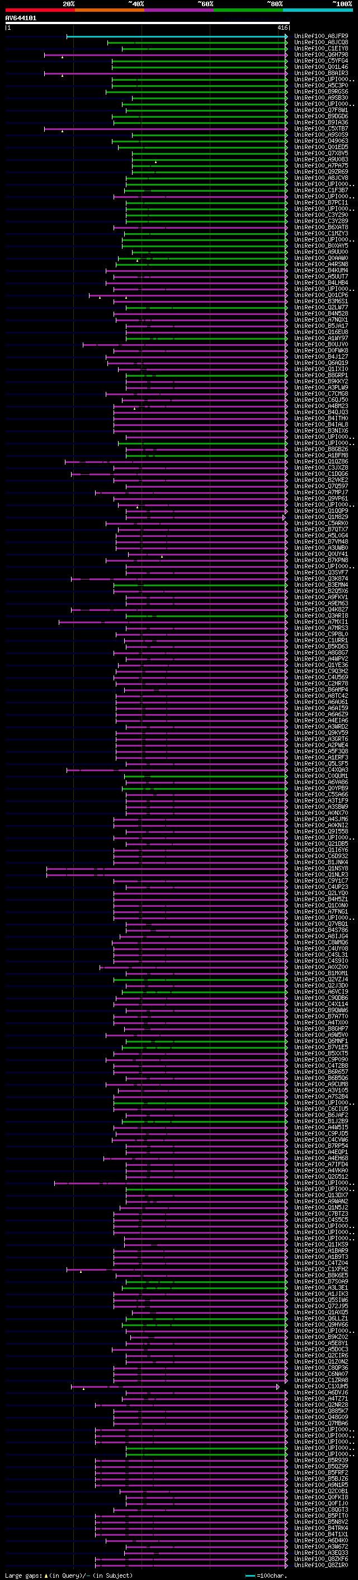The width and height of the screenshot is (358, 1580).
Task: Select the UniRef100_C1F387 label
Action: 321,190
